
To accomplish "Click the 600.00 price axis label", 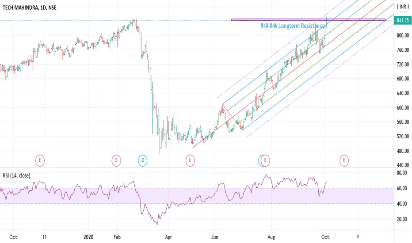I will coord(403,107).
